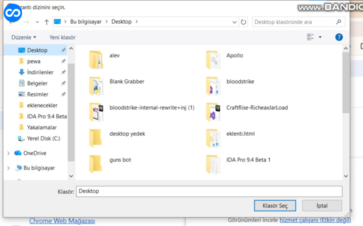Select Belgeler in the navigation pane
Viewport: 363px width, 226px height.
point(37,83)
